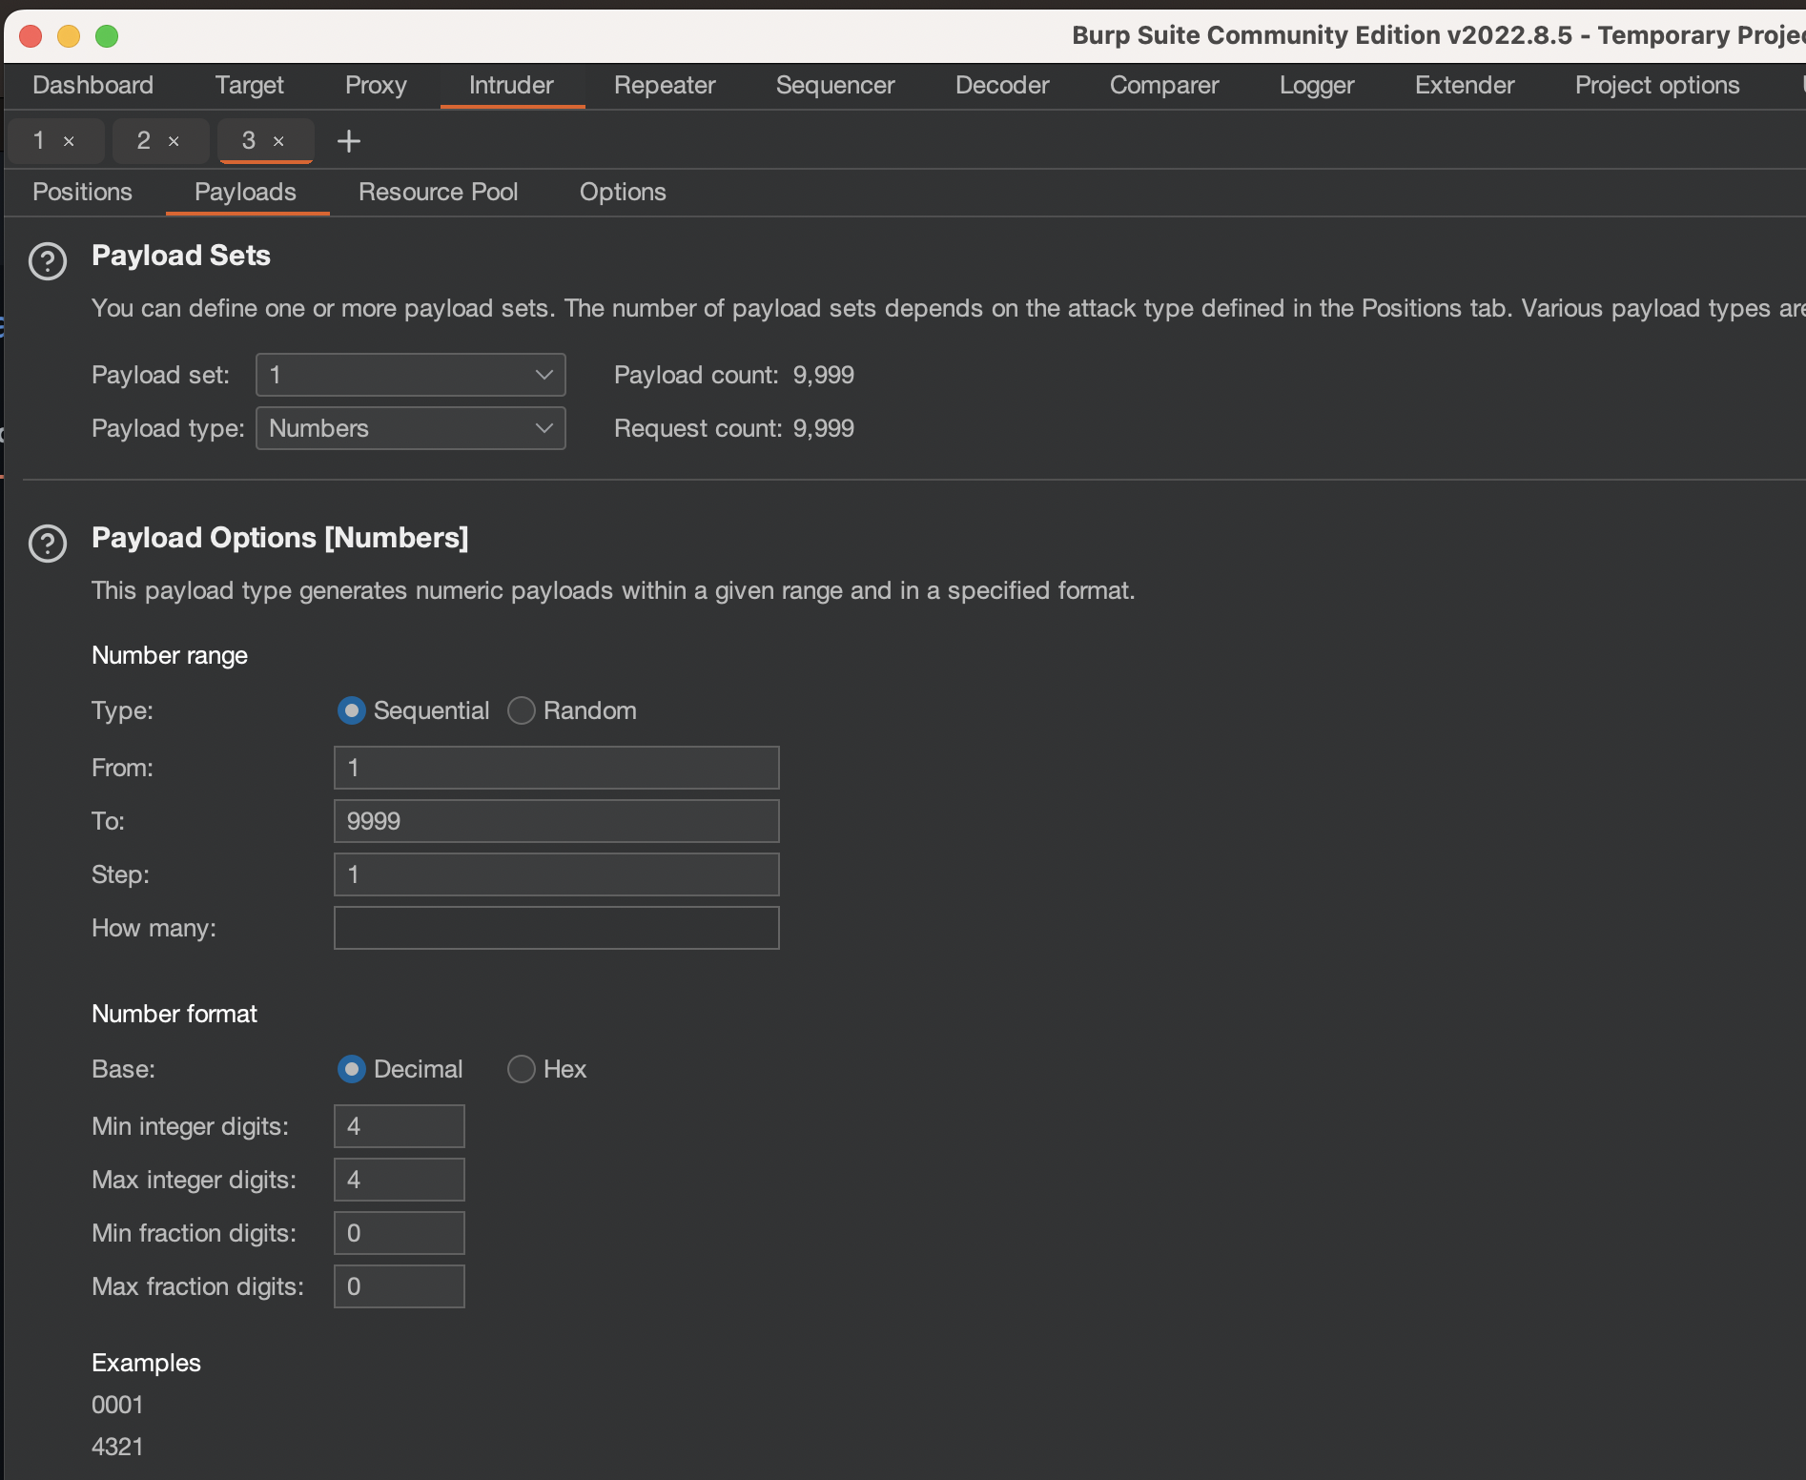Switch to Logger tab
The height and width of the screenshot is (1480, 1806).
[1317, 86]
